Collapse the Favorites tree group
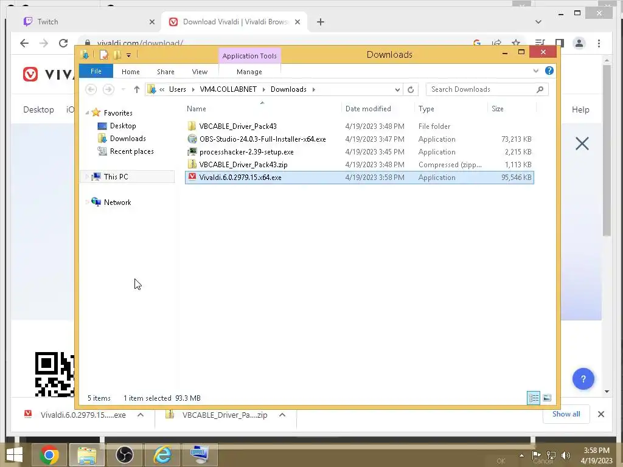Image resolution: width=623 pixels, height=467 pixels. tap(87, 113)
